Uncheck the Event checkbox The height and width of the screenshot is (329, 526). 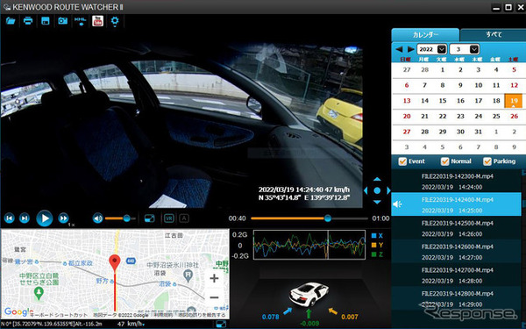pyautogui.click(x=402, y=161)
